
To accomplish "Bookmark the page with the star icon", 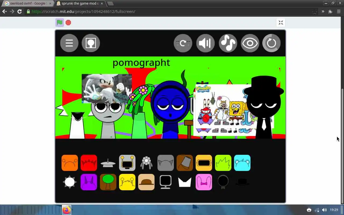I will 315,12.
